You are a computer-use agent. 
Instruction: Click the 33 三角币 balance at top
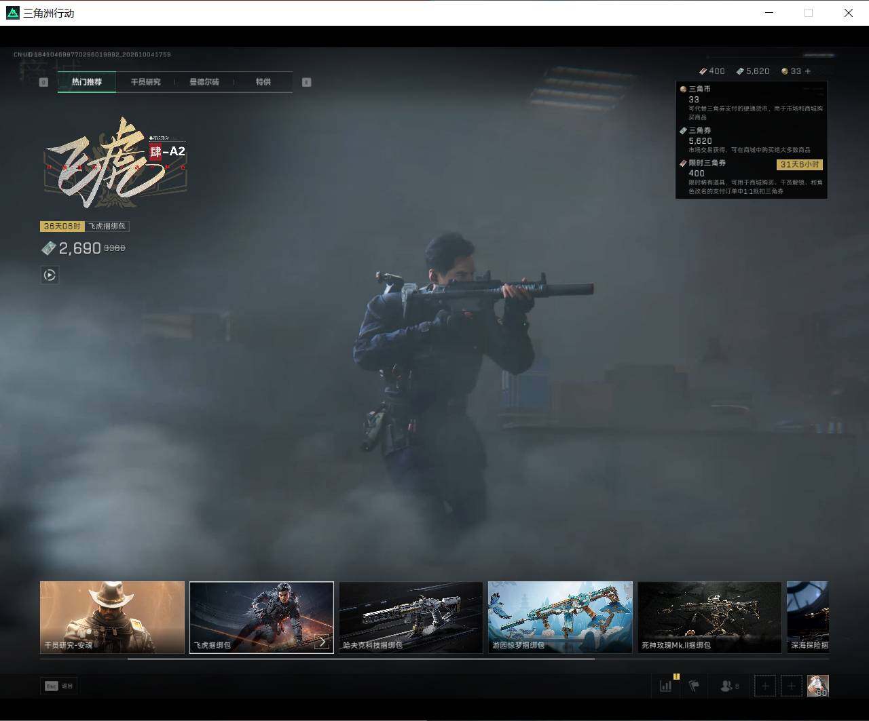click(x=792, y=71)
